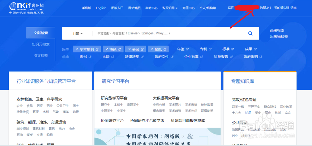Expand the 主题 search field dropdown
Viewport: 312px width, 146px height.
pos(77,34)
